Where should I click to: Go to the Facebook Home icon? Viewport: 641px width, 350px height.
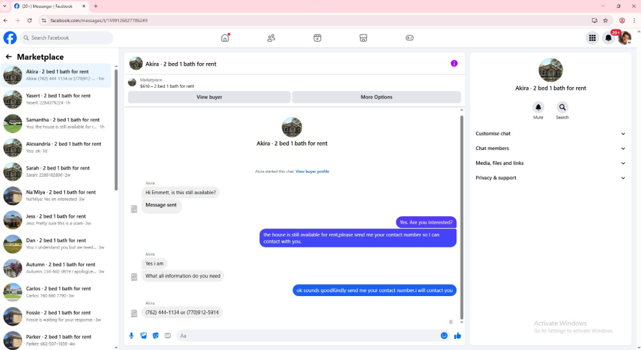225,38
